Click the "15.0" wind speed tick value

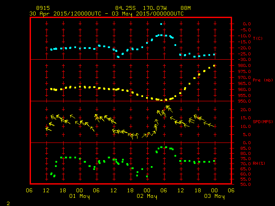(x=245, y=118)
